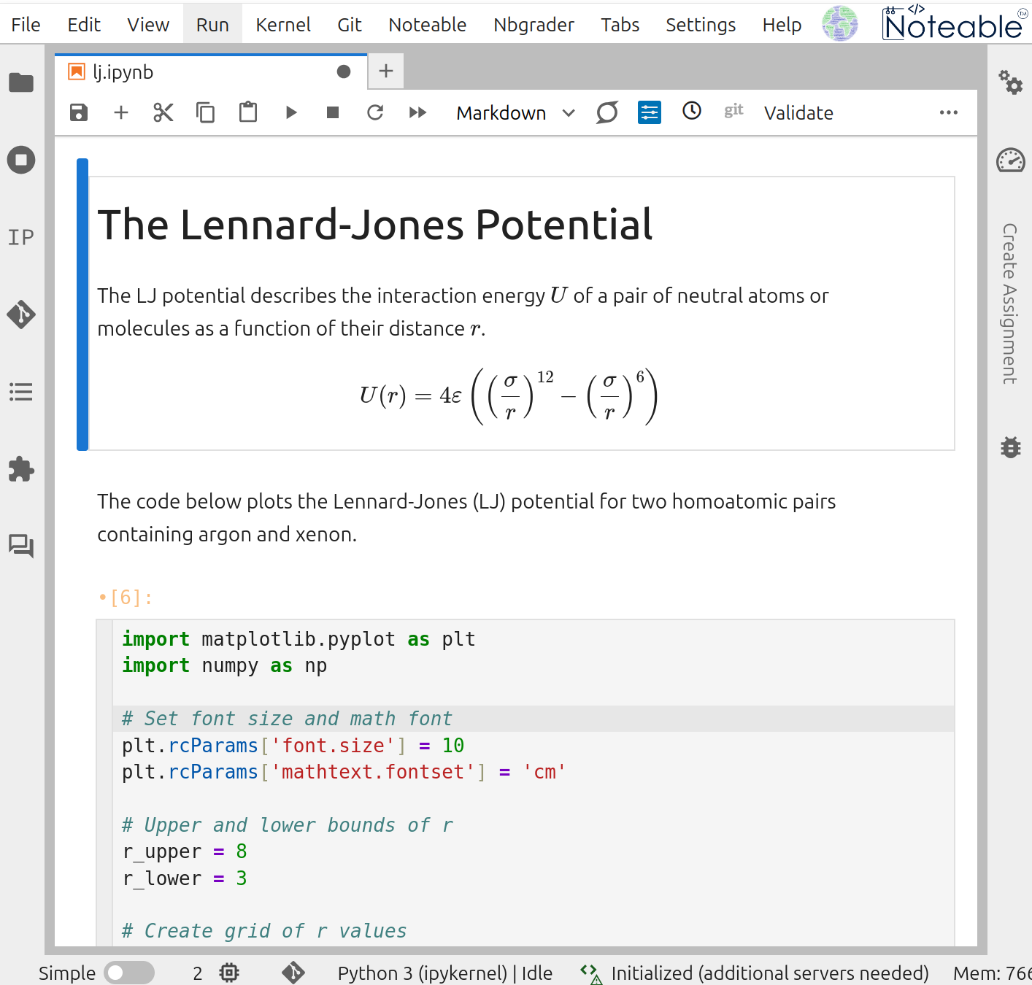Click the Validate button

click(x=798, y=113)
